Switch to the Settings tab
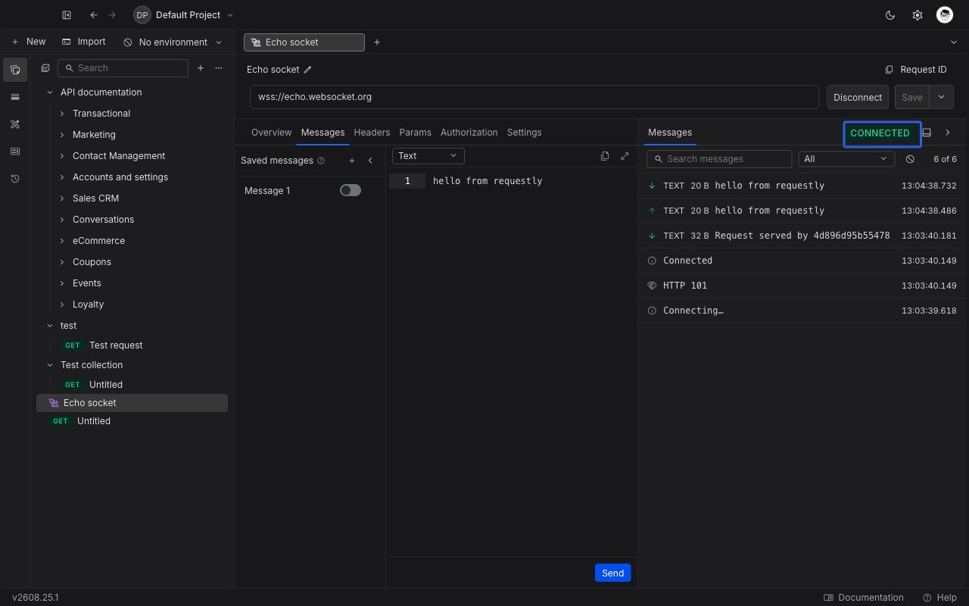The width and height of the screenshot is (969, 606). 525,133
